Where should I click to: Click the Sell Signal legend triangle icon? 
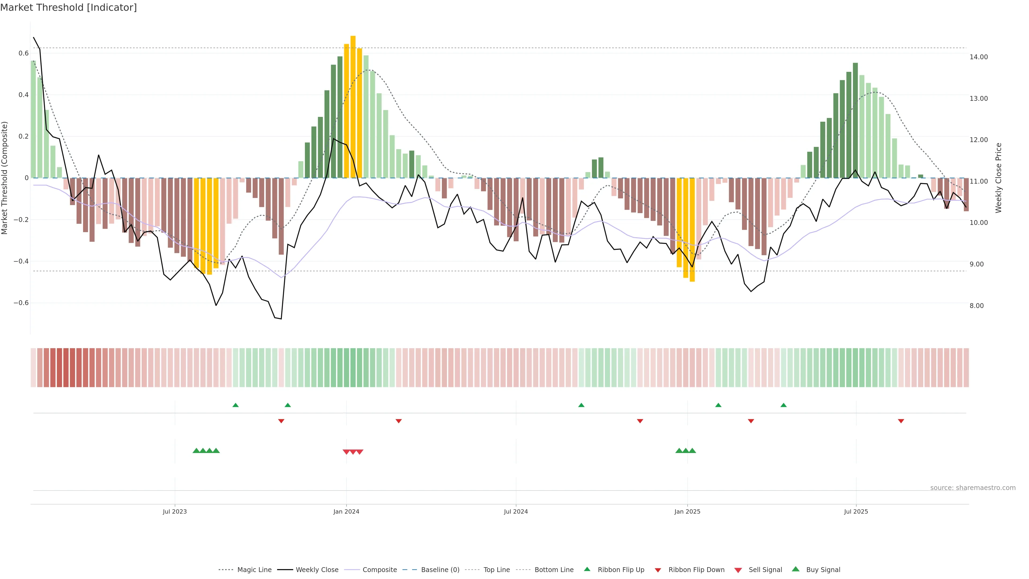pyautogui.click(x=738, y=570)
